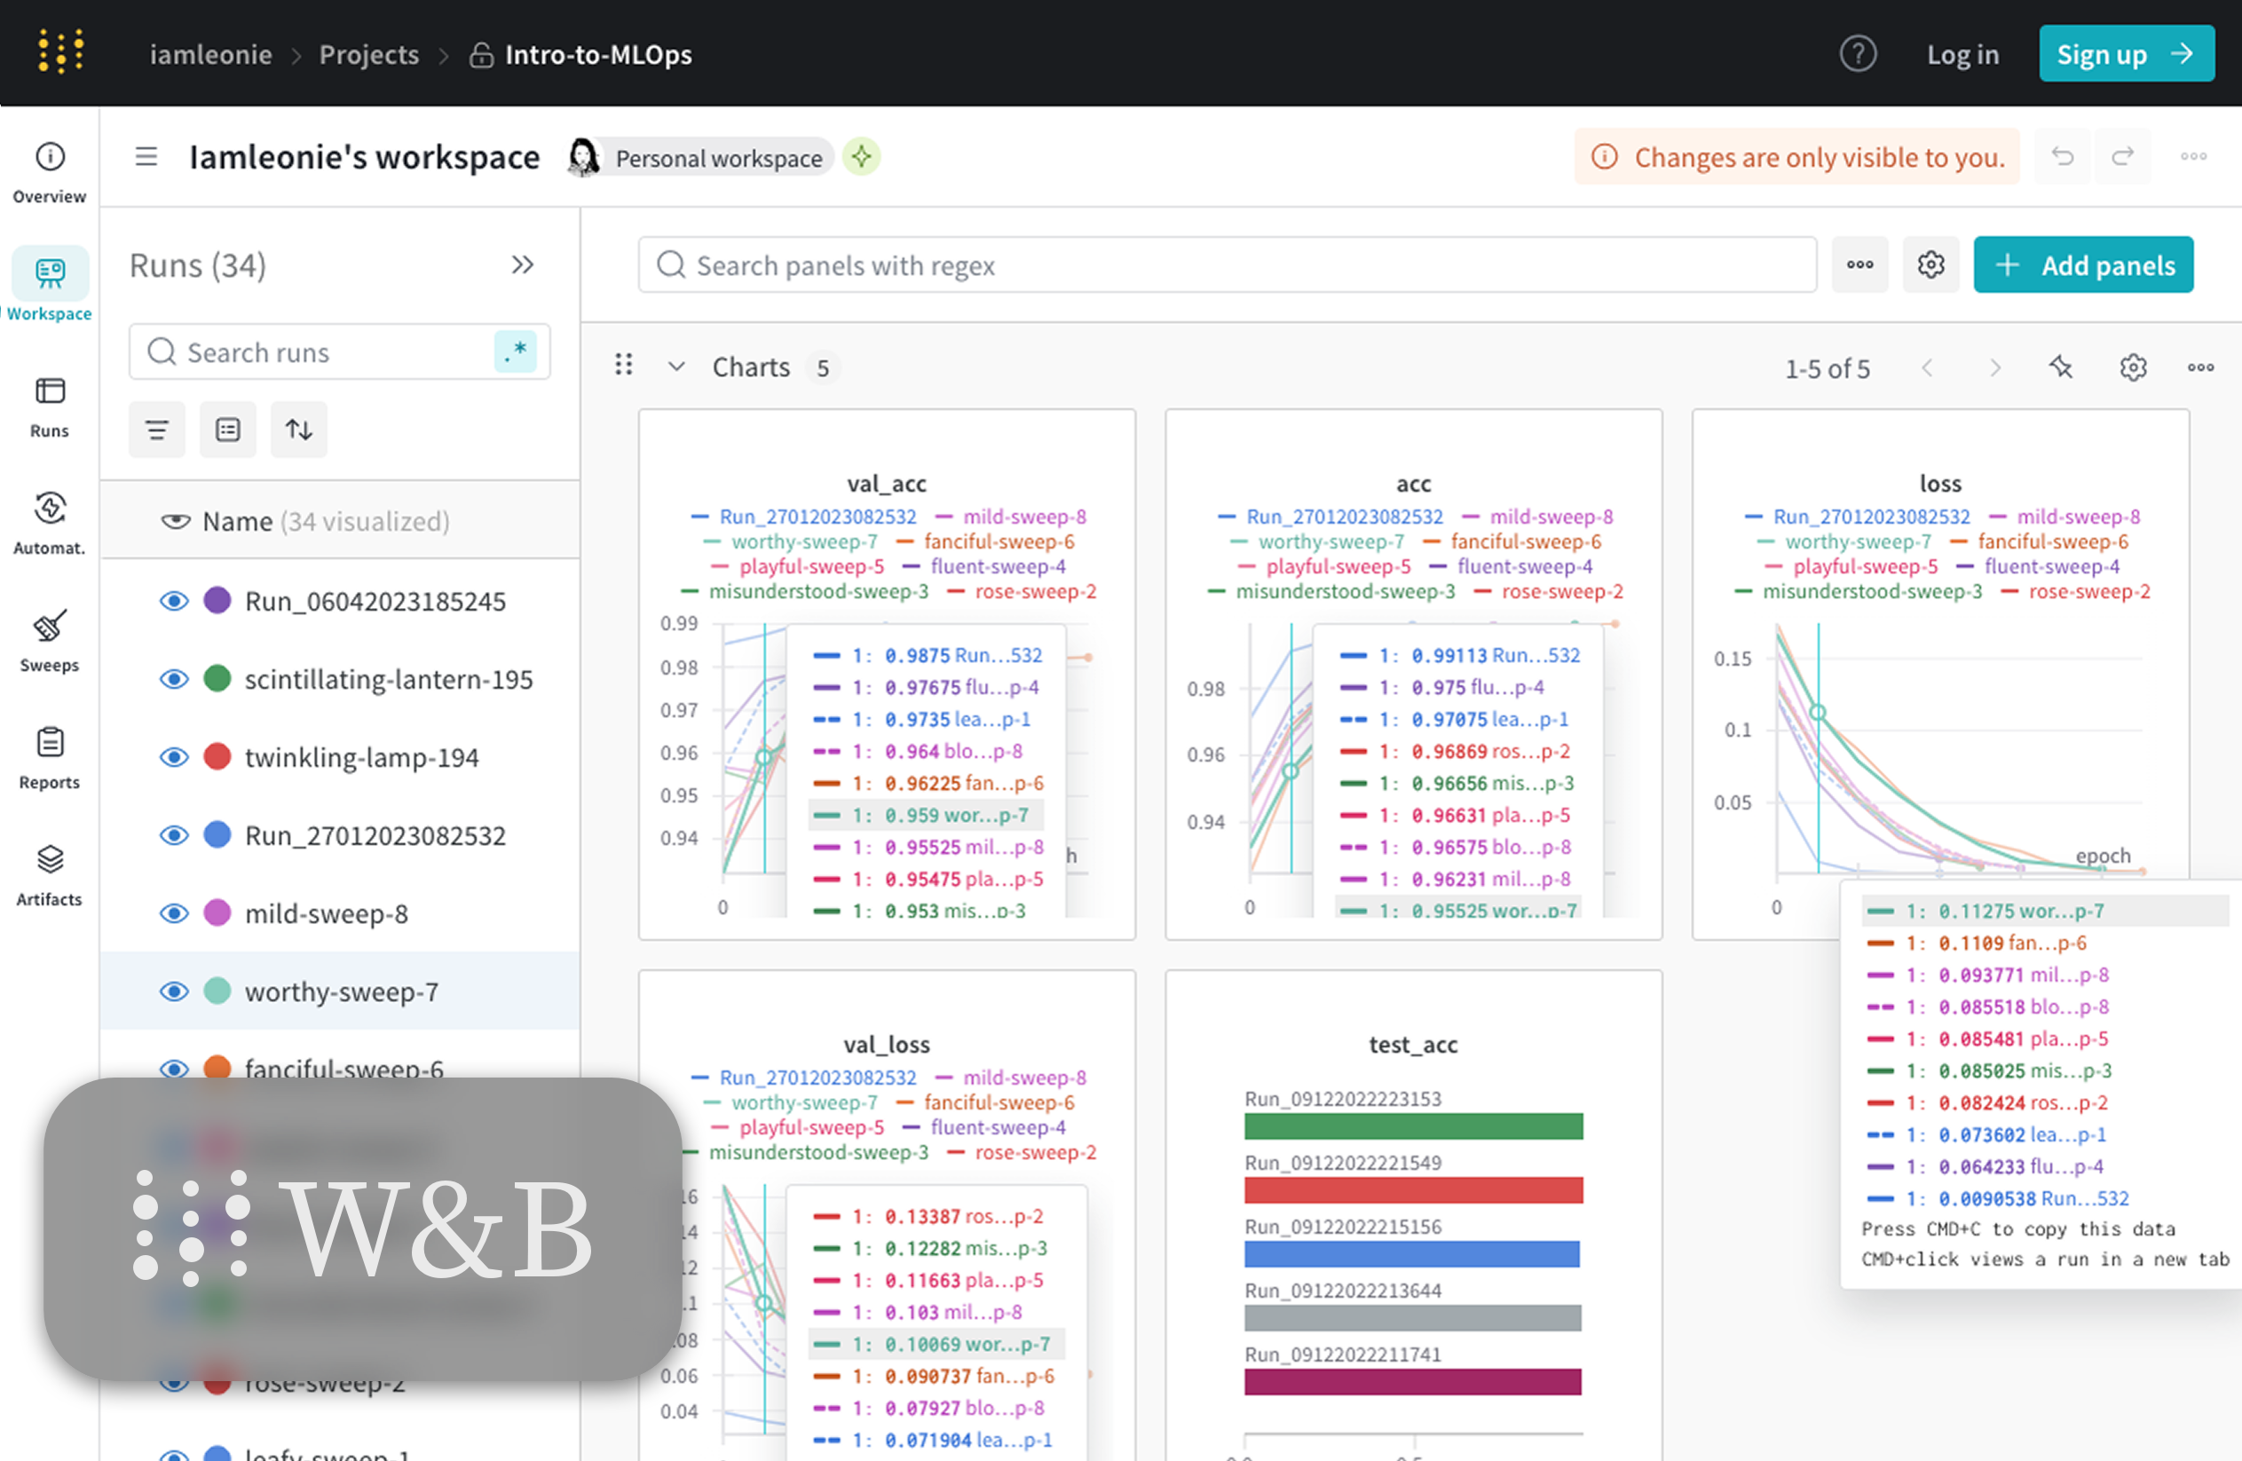Open workspace settings gear beside Add panels

pos(1931,265)
